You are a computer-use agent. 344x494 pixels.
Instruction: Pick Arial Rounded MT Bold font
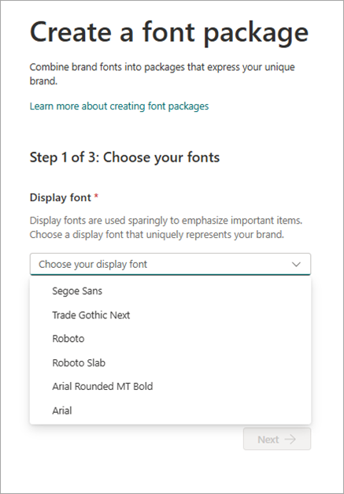coord(170,387)
